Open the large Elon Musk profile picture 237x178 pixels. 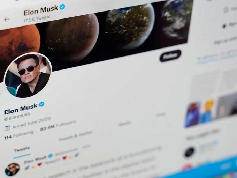[x=28, y=75]
